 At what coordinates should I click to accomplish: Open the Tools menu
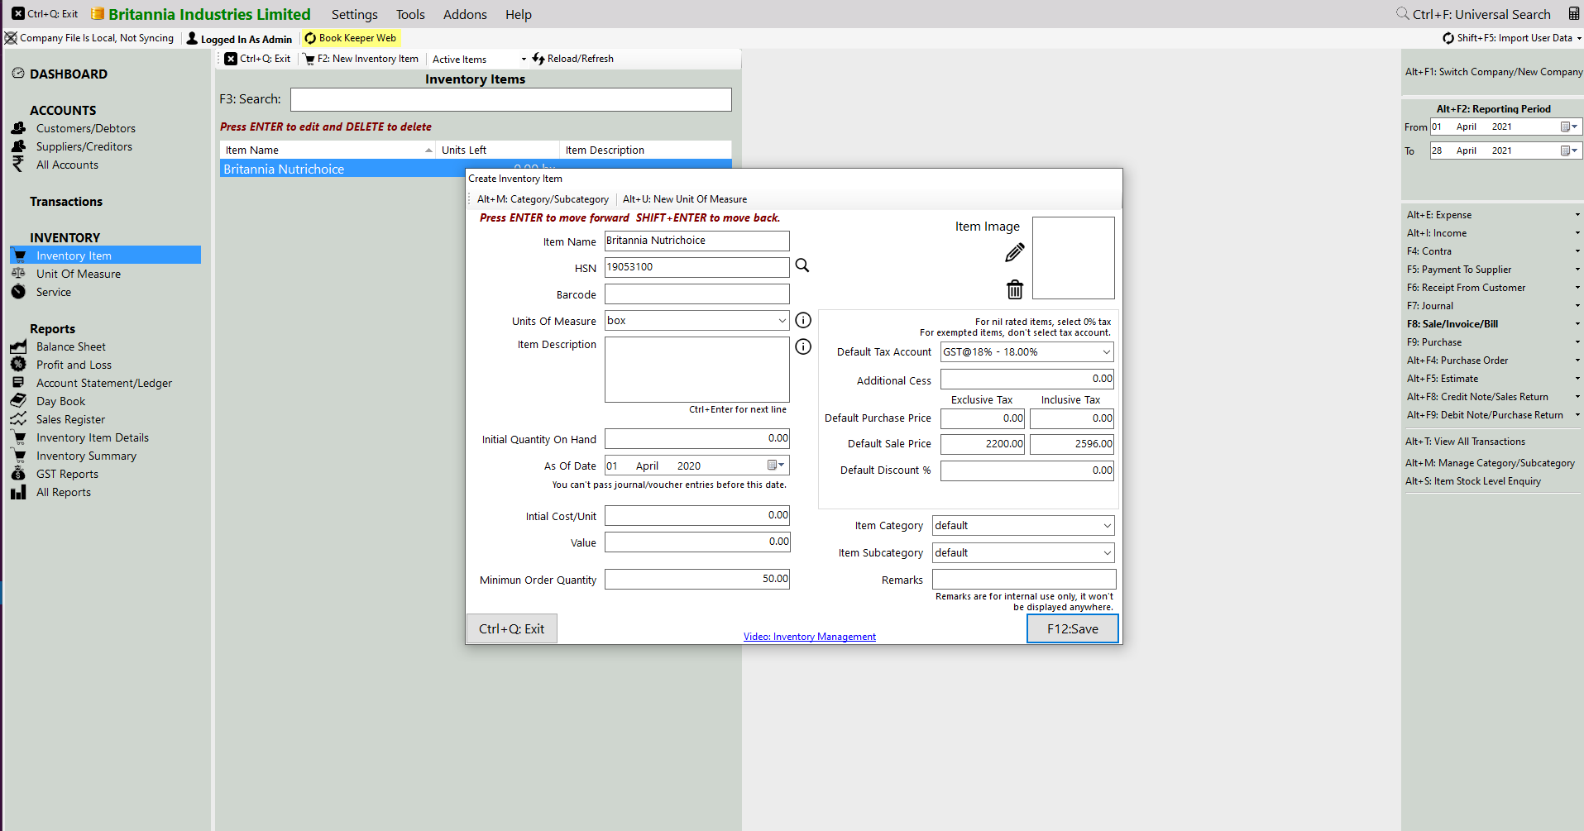pos(410,15)
